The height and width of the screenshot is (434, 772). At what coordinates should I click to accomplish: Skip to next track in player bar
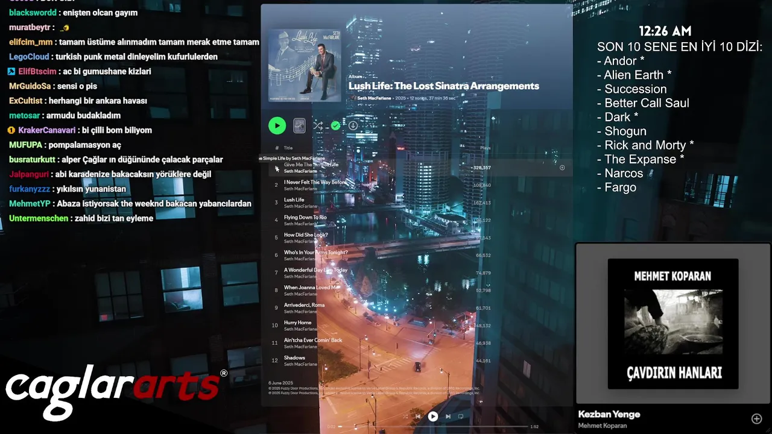[x=448, y=416]
